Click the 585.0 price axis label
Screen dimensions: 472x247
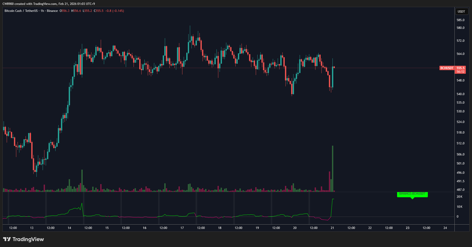click(x=460, y=20)
